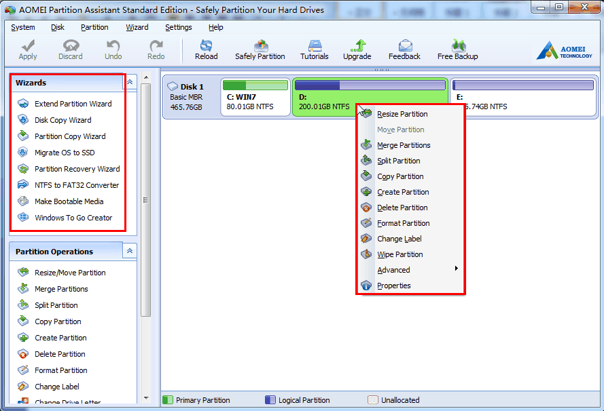The image size is (604, 411).
Task: Click sidebar scrollbar down arrow
Action: click(146, 398)
